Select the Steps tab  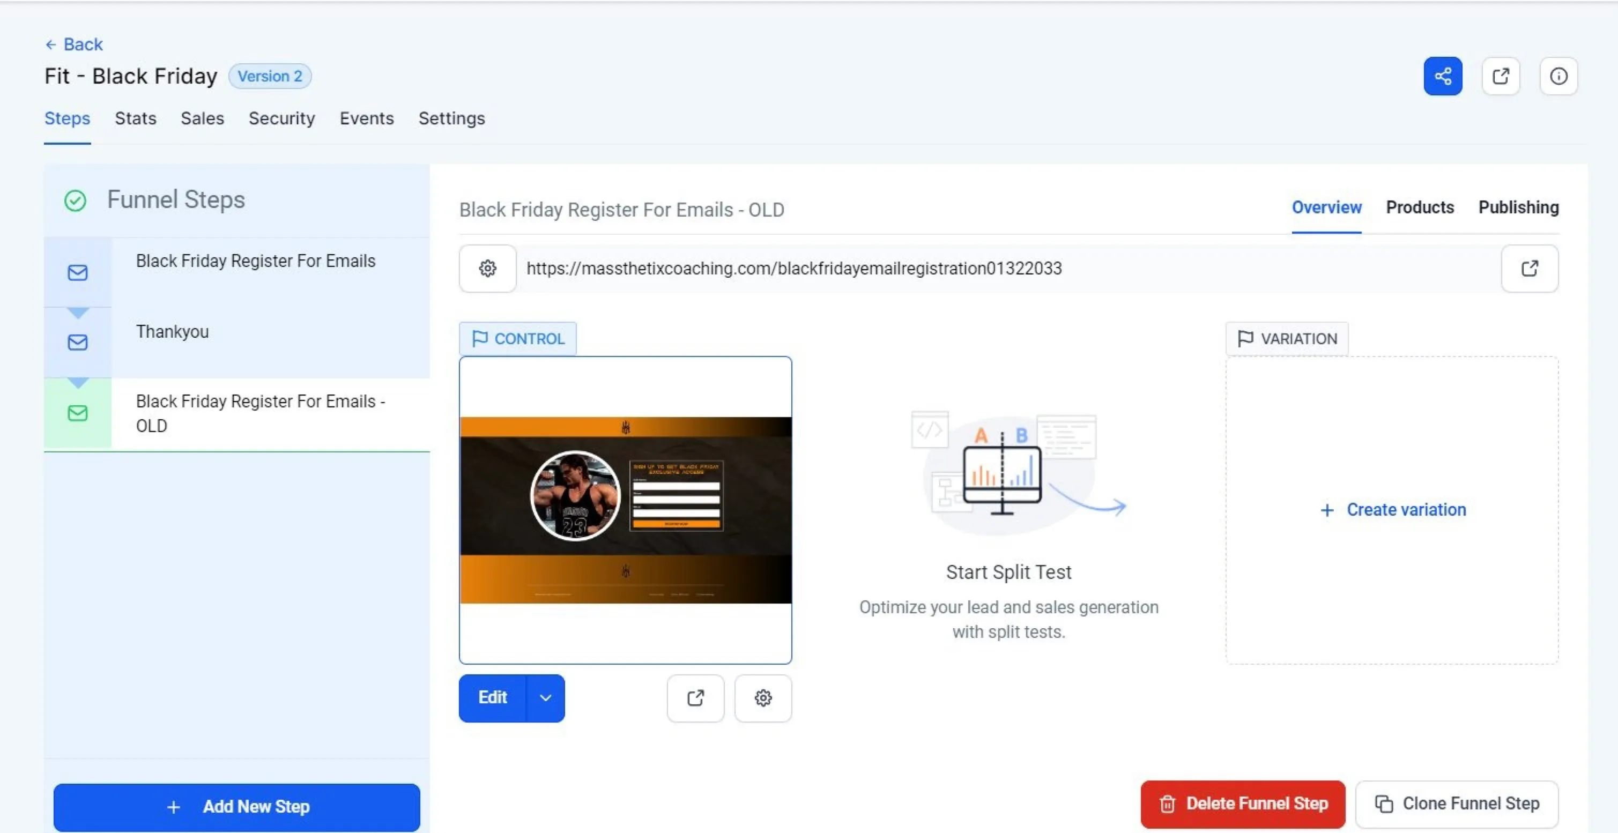pos(67,118)
